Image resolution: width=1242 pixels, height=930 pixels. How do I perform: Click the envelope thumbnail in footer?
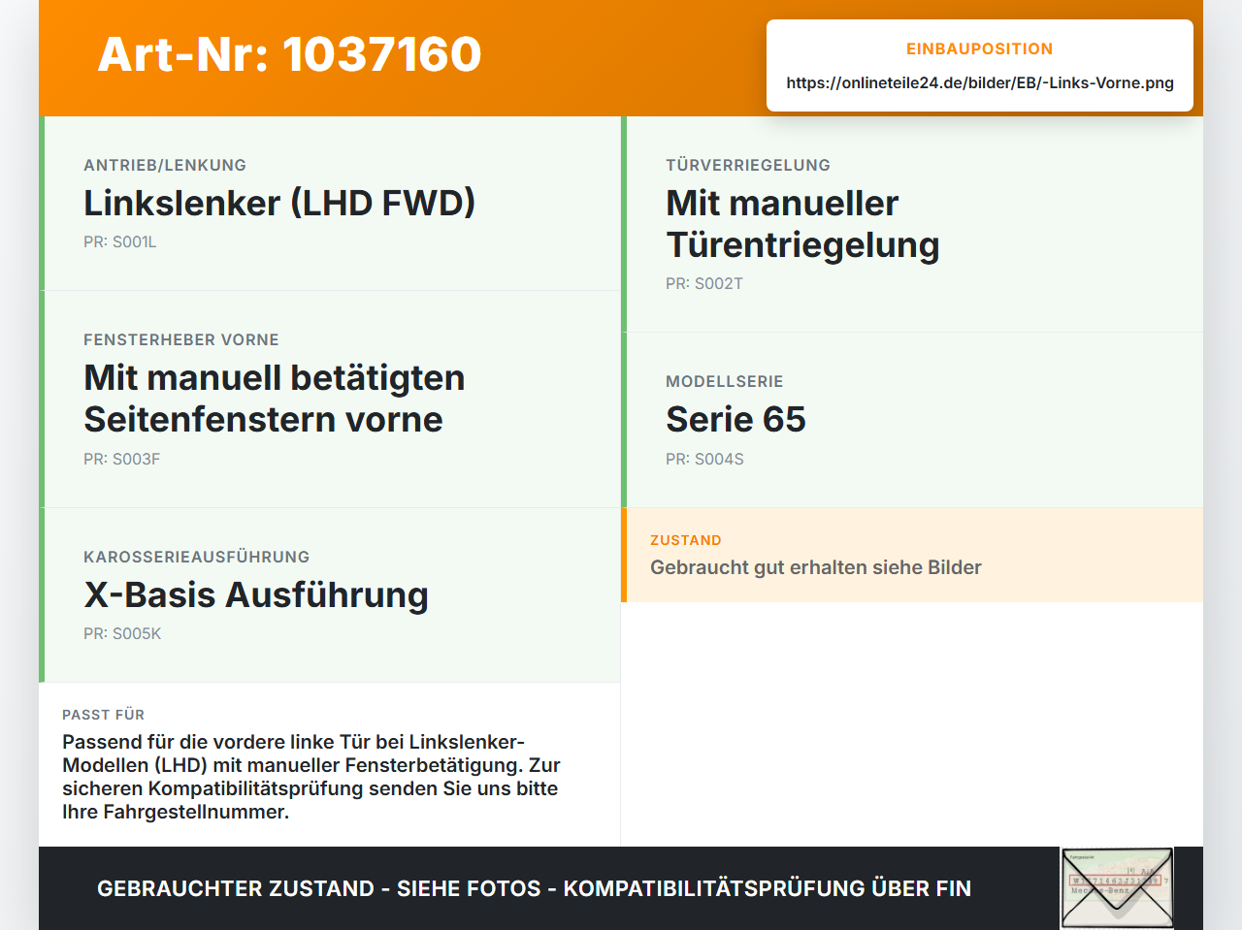pyautogui.click(x=1117, y=888)
